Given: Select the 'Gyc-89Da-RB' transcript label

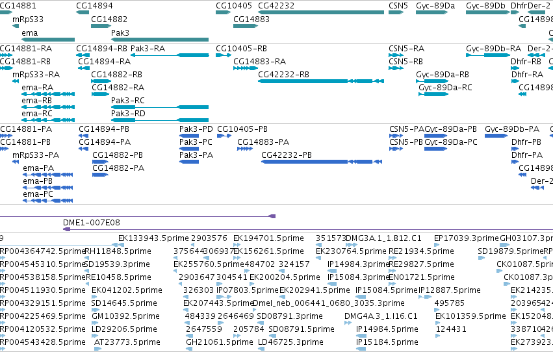Looking at the screenshot, I should 443,75.
